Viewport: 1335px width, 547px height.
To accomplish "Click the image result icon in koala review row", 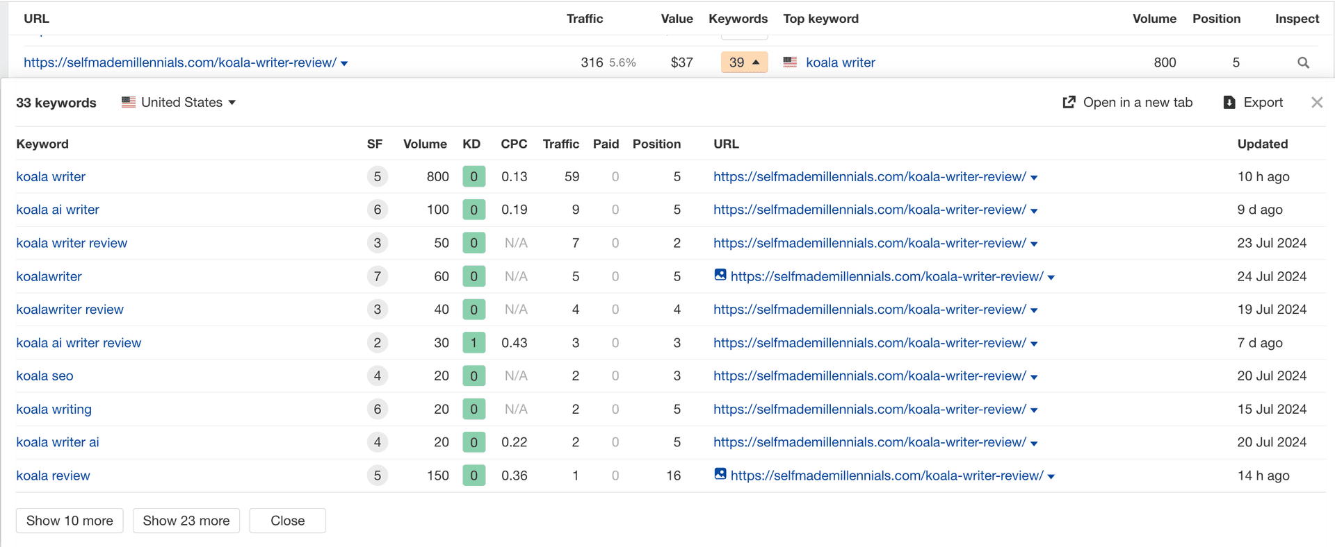I will click(720, 474).
